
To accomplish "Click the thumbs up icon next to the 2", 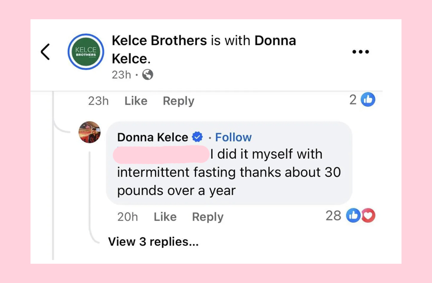I will coord(368,99).
